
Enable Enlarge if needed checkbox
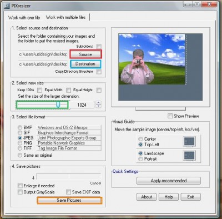(x=20, y=186)
